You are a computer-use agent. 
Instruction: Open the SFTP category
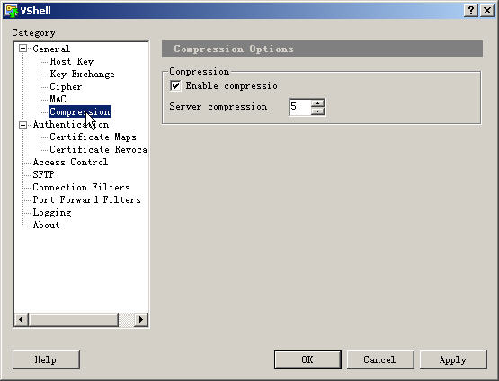pyautogui.click(x=43, y=174)
